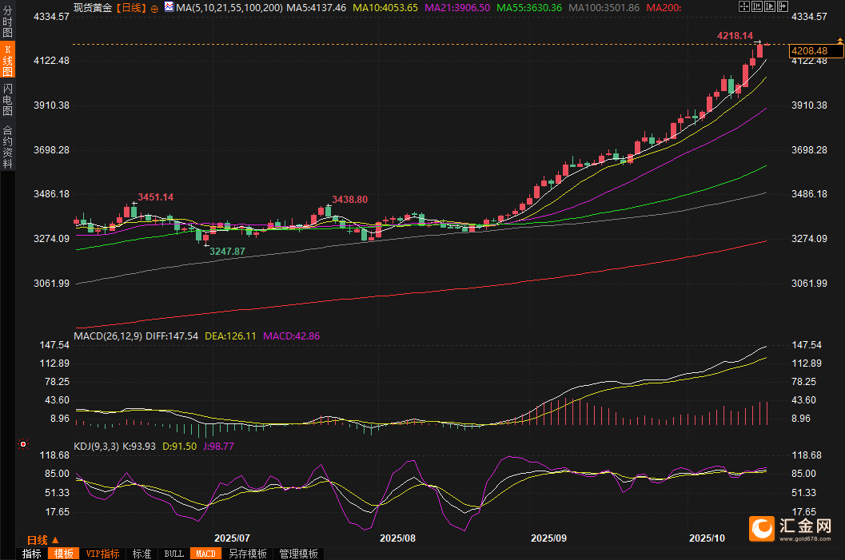Click the 管理模板 button

click(x=298, y=554)
